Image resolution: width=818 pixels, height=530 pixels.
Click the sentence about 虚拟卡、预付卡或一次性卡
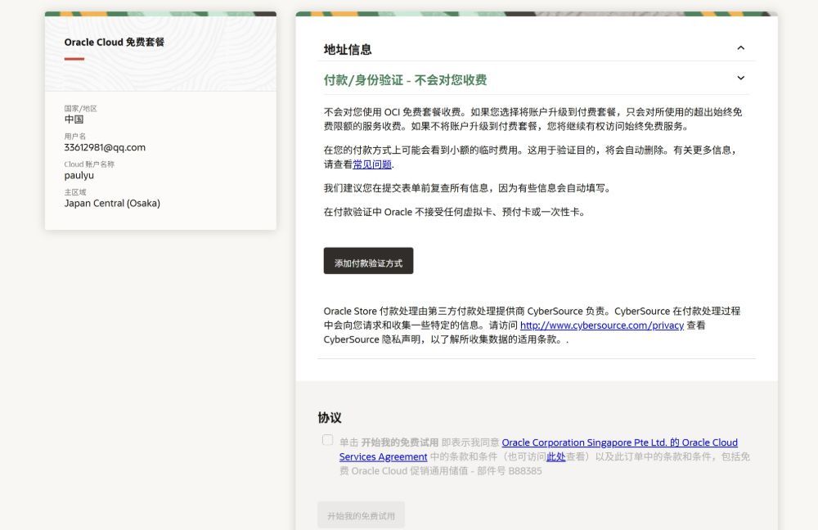click(x=454, y=213)
